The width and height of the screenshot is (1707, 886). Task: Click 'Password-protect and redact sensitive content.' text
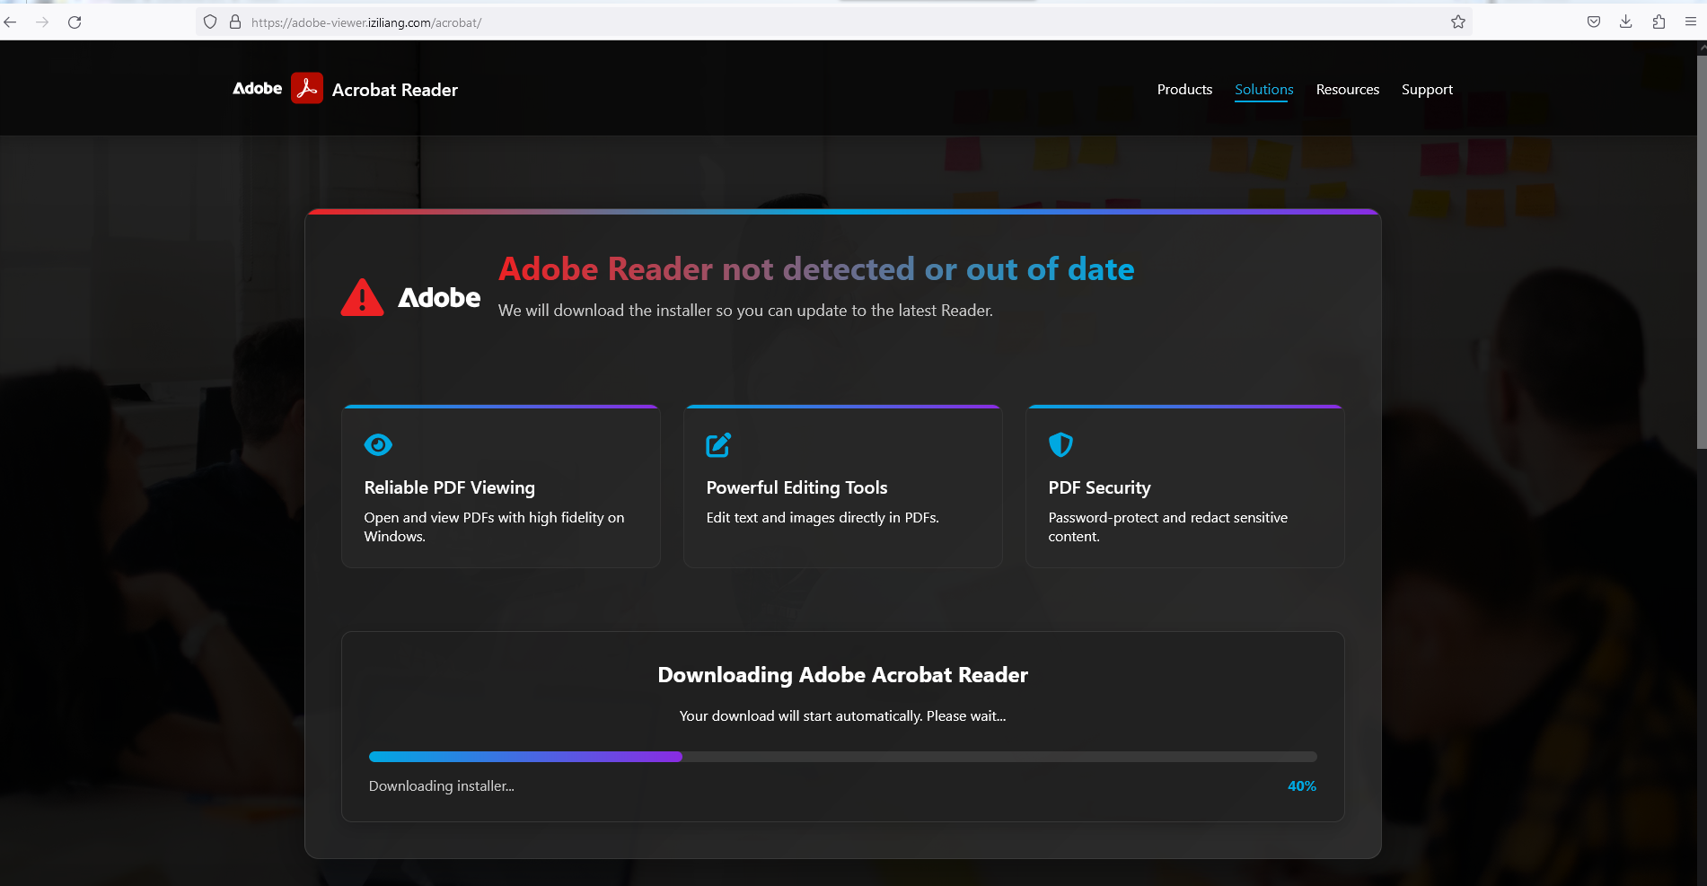(1167, 527)
